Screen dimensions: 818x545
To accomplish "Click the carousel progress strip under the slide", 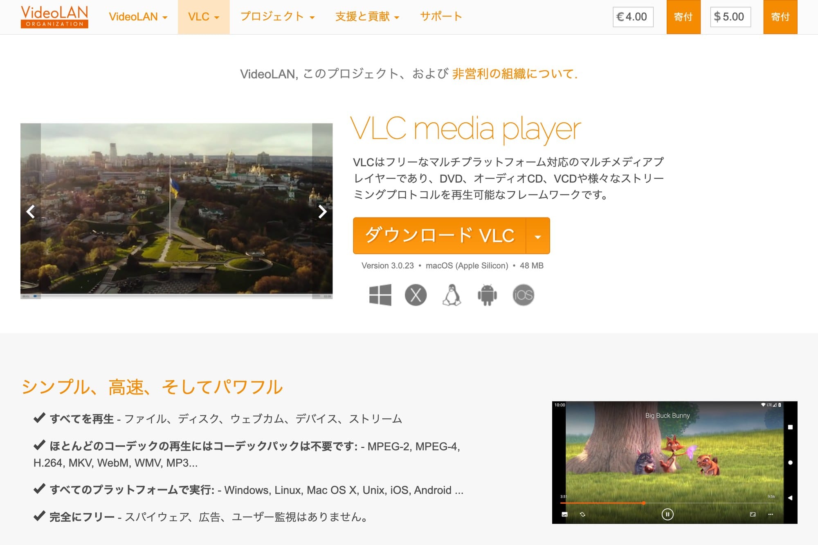I will point(176,296).
